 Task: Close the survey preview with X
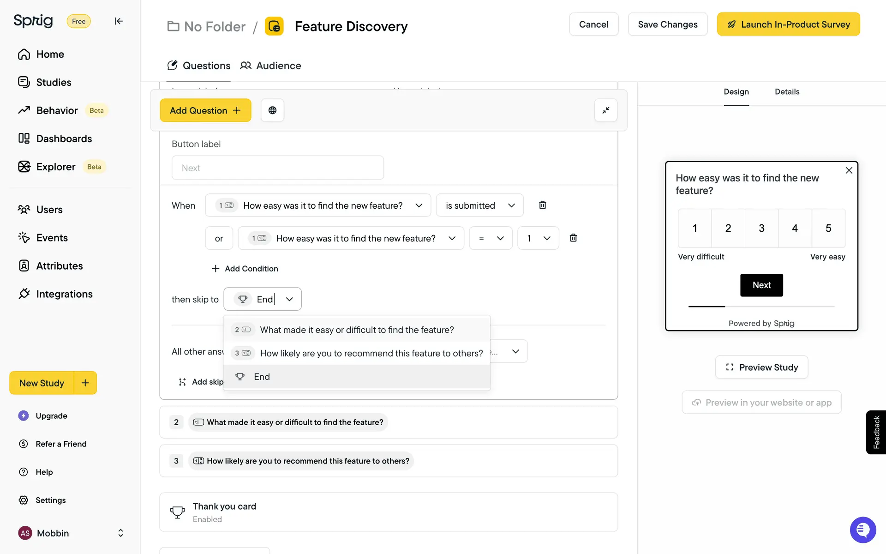(x=849, y=170)
